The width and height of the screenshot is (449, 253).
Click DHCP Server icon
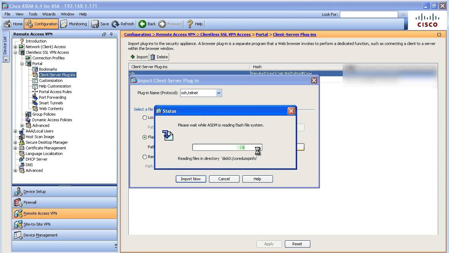point(22,159)
